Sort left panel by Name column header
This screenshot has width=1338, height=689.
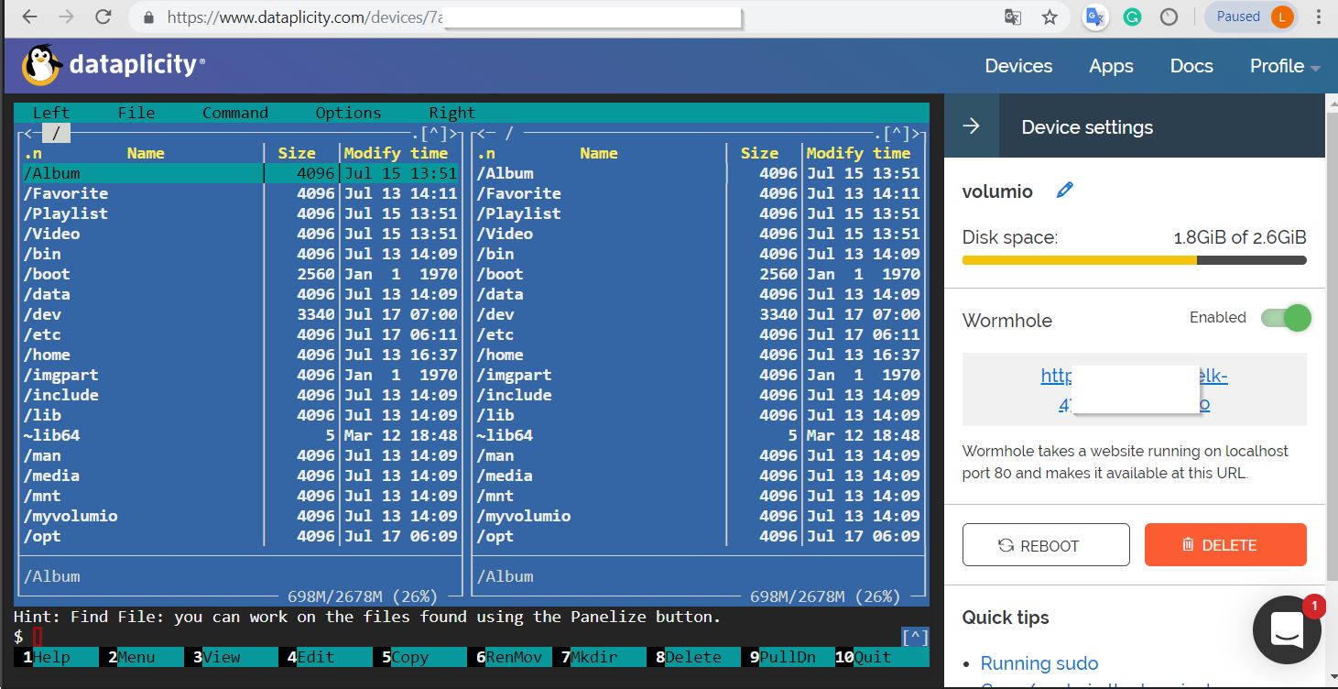(x=146, y=153)
